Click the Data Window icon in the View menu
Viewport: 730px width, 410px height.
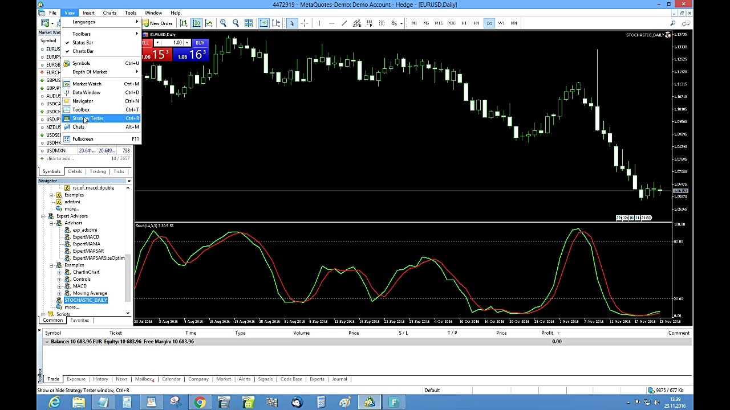[x=67, y=92]
